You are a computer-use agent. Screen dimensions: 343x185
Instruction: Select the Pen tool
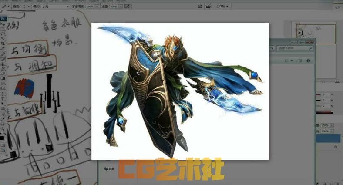pyautogui.click(x=3, y=94)
